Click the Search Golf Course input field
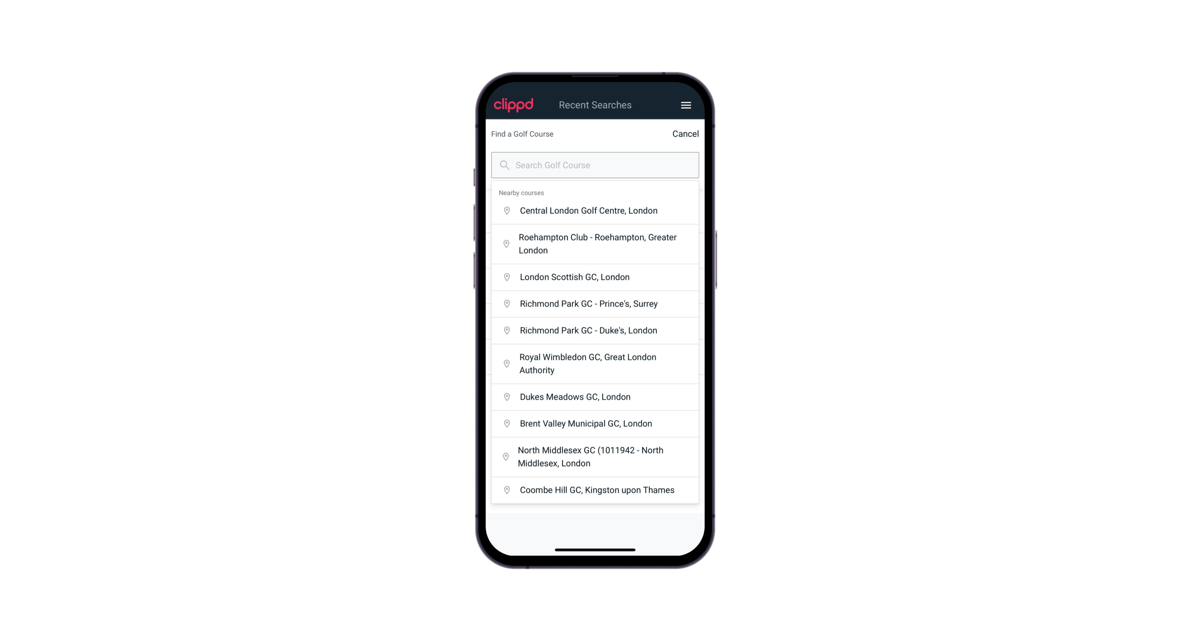The width and height of the screenshot is (1191, 641). tap(595, 164)
